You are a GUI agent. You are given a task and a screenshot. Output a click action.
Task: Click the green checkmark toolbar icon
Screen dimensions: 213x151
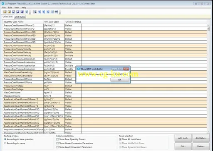coord(27,12)
